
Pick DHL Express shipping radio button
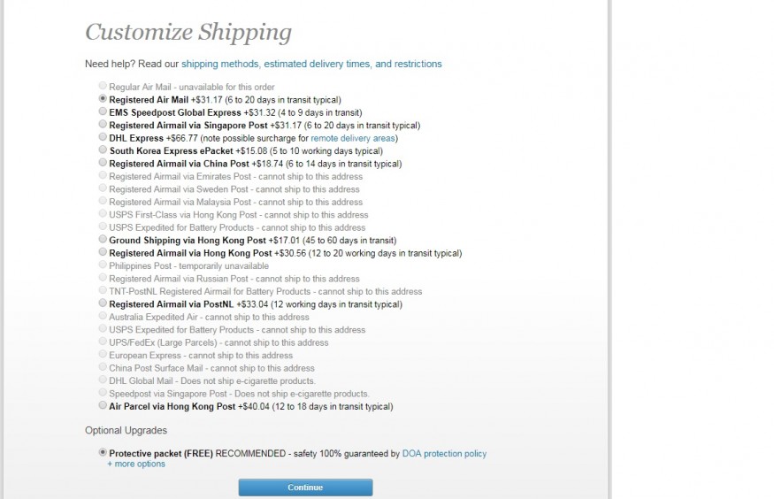point(103,138)
